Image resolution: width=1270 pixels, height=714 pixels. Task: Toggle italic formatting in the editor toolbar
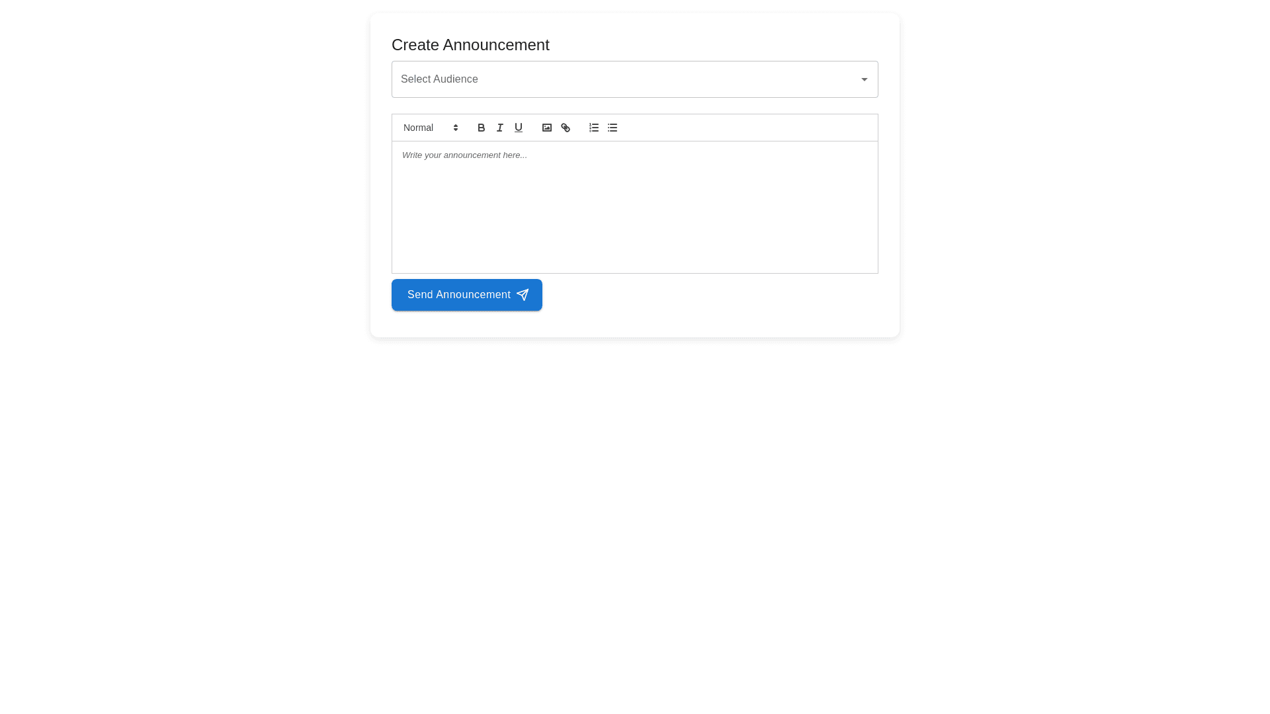click(499, 128)
